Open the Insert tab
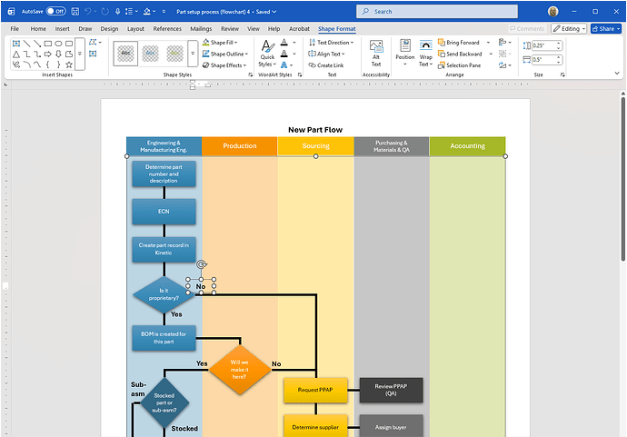The width and height of the screenshot is (627, 437). click(62, 29)
